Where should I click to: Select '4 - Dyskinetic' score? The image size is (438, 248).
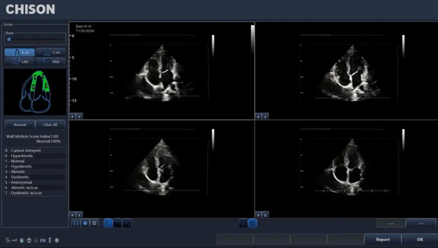tap(35, 177)
